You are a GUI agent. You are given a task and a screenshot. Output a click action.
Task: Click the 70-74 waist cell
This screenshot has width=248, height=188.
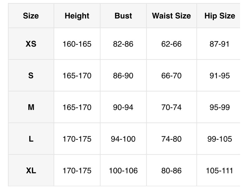[171, 107]
